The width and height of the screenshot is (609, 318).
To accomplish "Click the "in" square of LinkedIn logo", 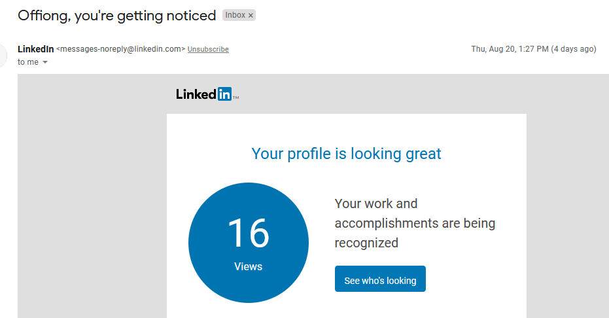I will [224, 94].
